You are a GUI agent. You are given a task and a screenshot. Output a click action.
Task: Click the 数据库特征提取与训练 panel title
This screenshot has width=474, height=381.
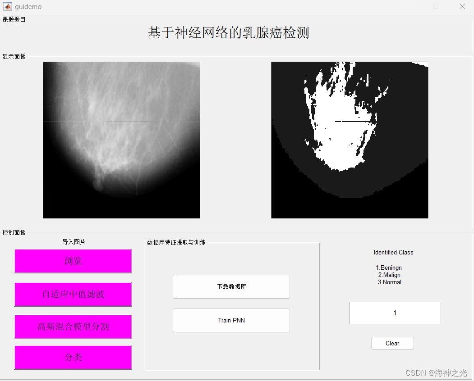pos(176,242)
